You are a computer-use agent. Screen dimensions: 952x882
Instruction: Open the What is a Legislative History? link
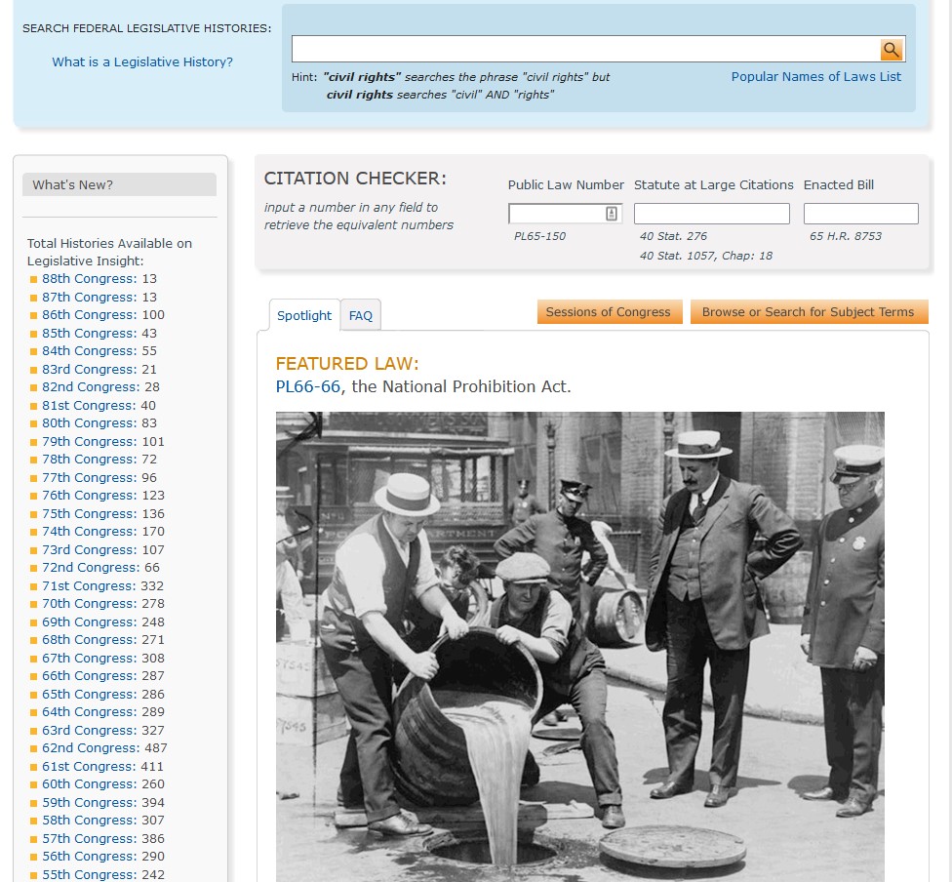(142, 61)
